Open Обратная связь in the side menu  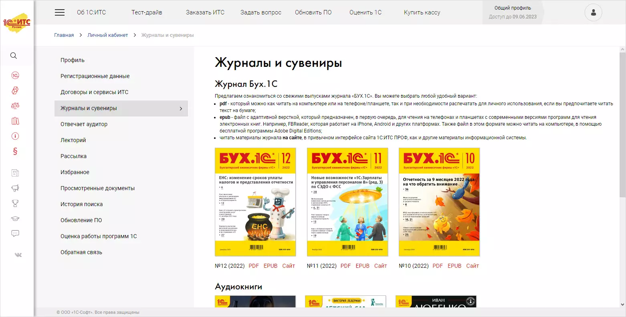click(x=81, y=252)
